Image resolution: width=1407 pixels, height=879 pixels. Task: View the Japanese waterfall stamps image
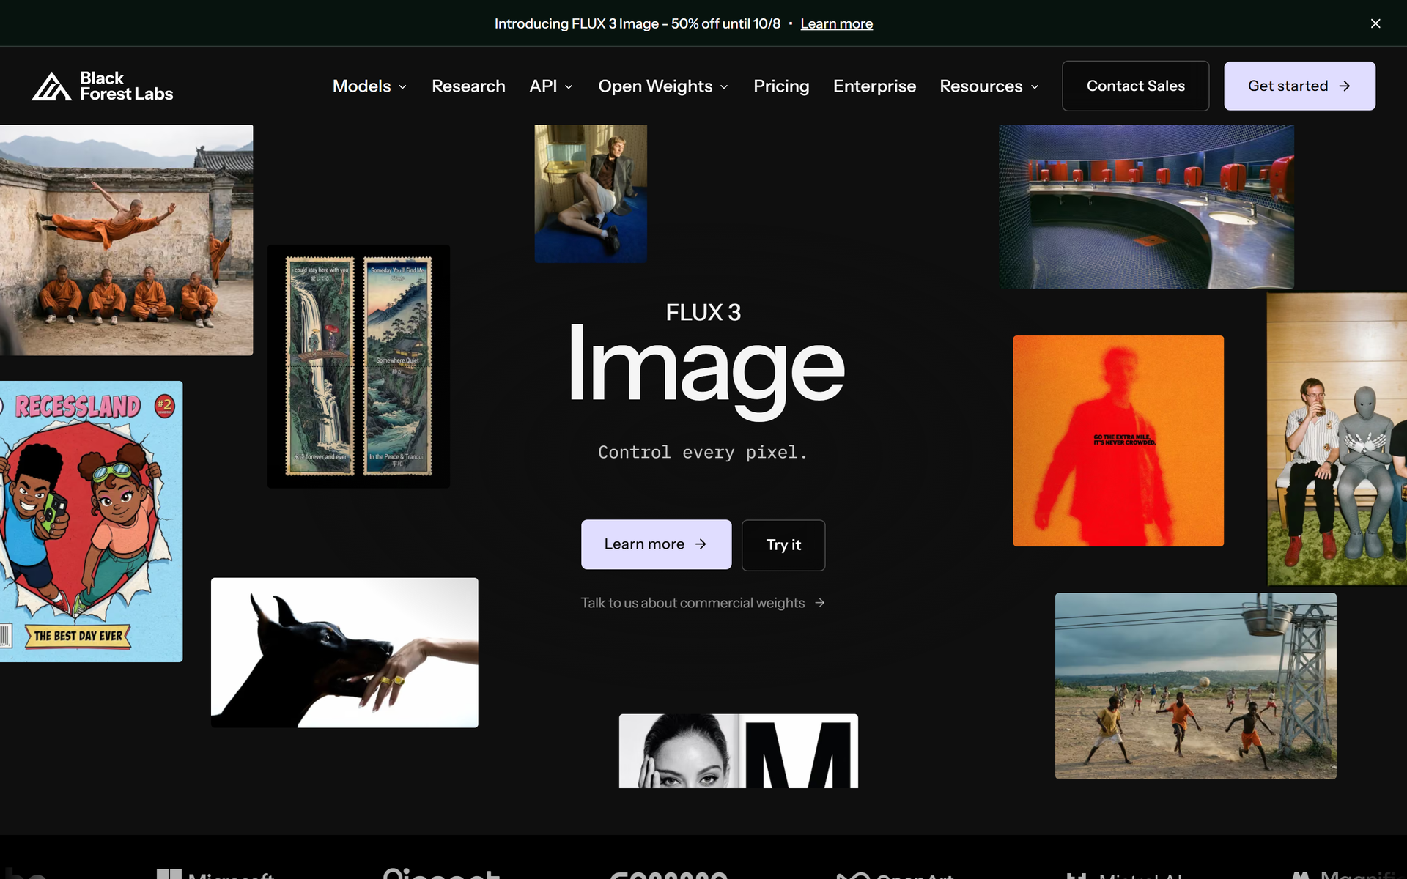pos(358,366)
